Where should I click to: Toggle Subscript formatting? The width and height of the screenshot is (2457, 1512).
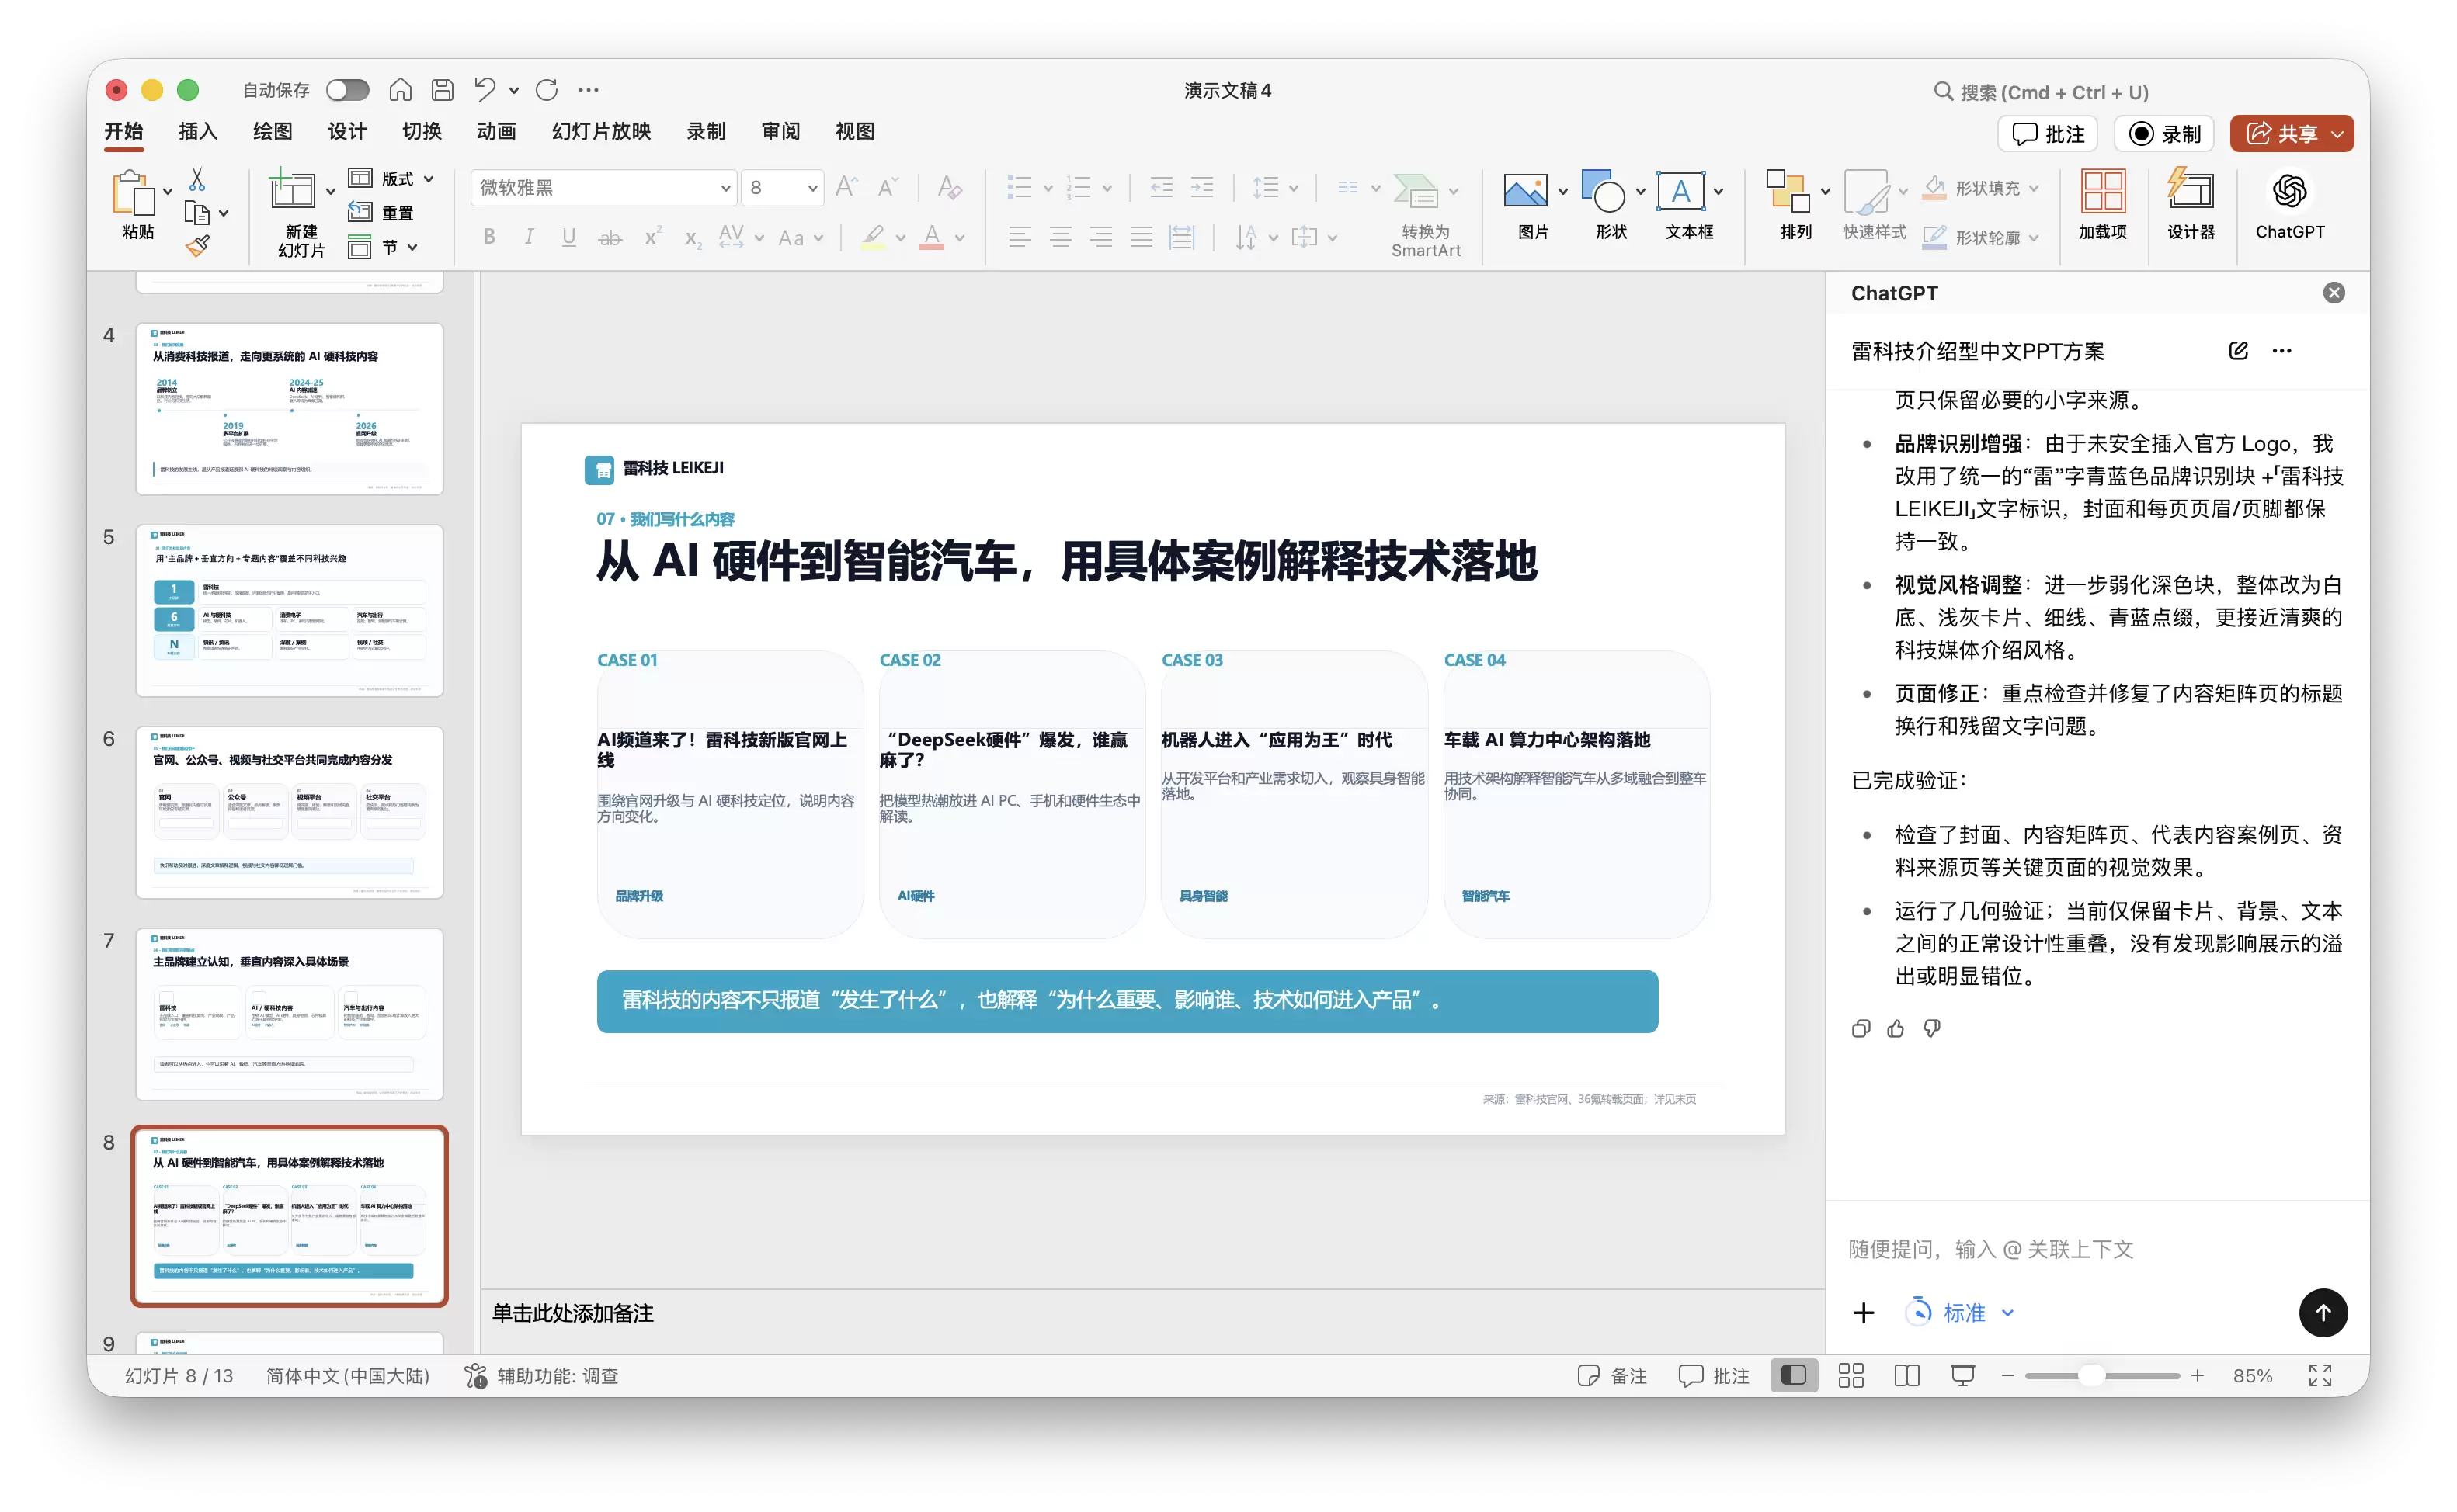[x=692, y=238]
